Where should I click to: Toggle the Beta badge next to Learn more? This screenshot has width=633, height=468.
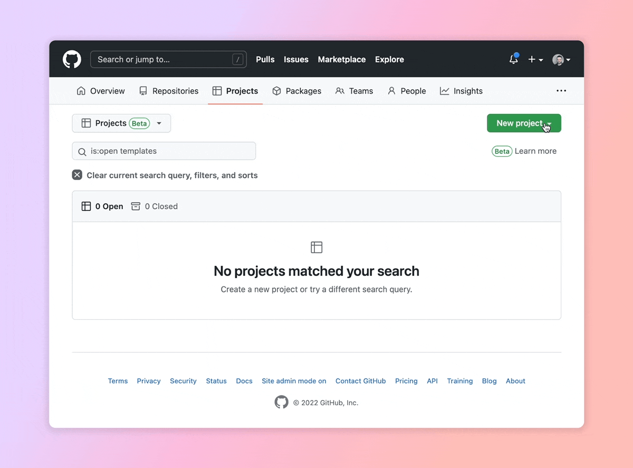tap(502, 151)
